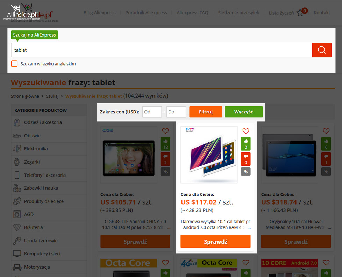
Task: Open the Strona główna breadcrumb link
Action: tap(24, 96)
